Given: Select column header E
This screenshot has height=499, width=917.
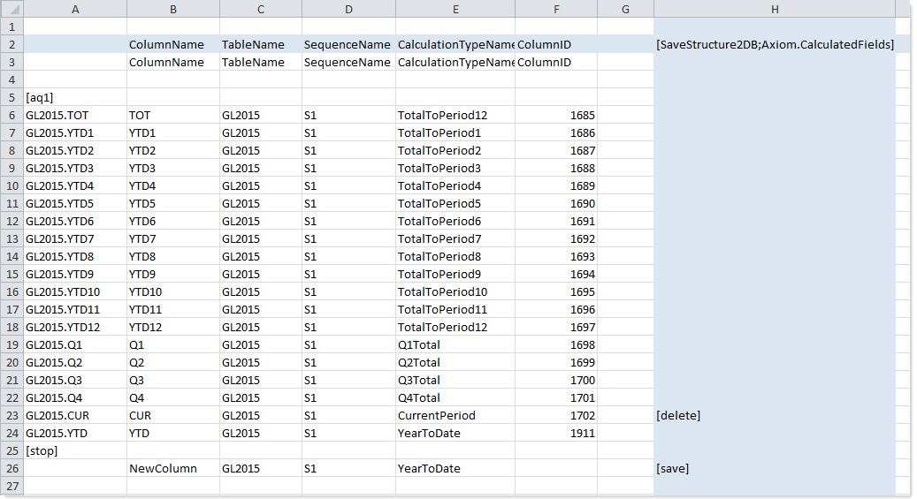Looking at the screenshot, I should (455, 10).
